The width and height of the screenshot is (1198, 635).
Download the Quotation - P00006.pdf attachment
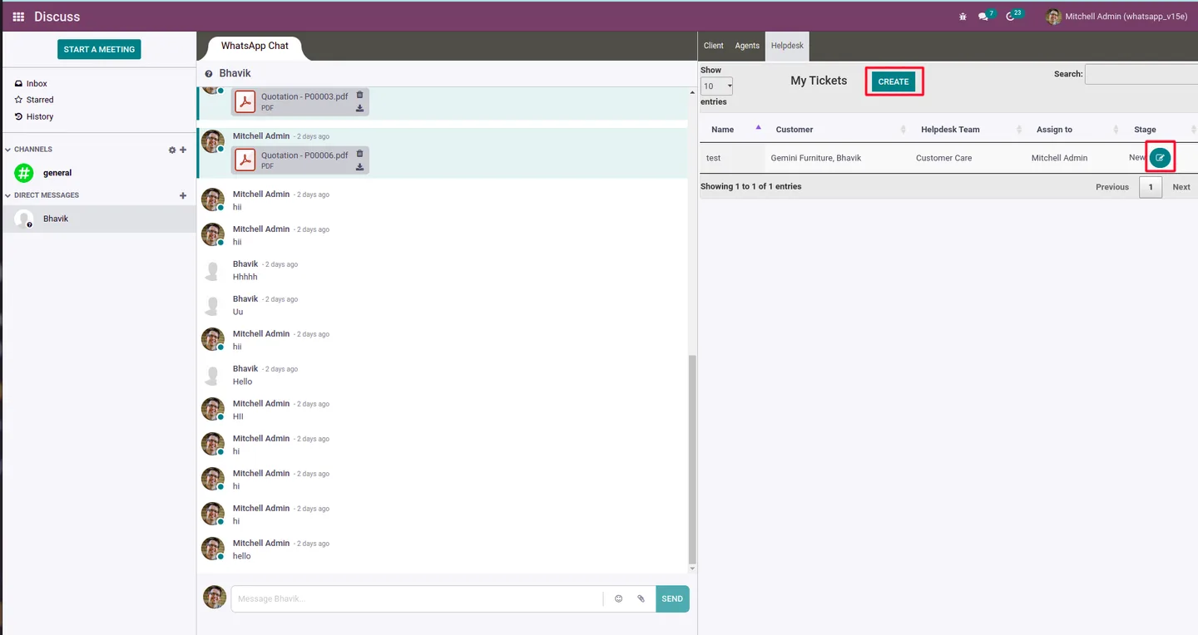(360, 167)
